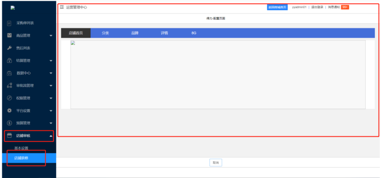Expand the 平台设置 dropdown arrow
The image size is (388, 178).
(x=51, y=111)
